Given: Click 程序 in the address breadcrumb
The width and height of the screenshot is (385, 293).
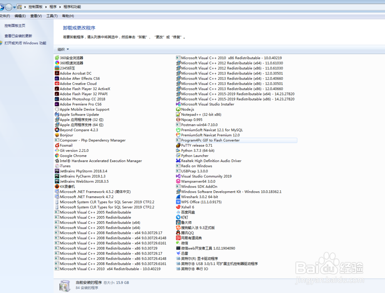Looking at the screenshot, I should click(53, 7).
